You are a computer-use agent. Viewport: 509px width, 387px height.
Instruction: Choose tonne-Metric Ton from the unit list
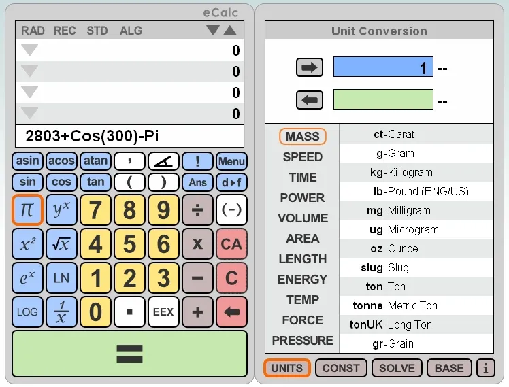(x=416, y=305)
